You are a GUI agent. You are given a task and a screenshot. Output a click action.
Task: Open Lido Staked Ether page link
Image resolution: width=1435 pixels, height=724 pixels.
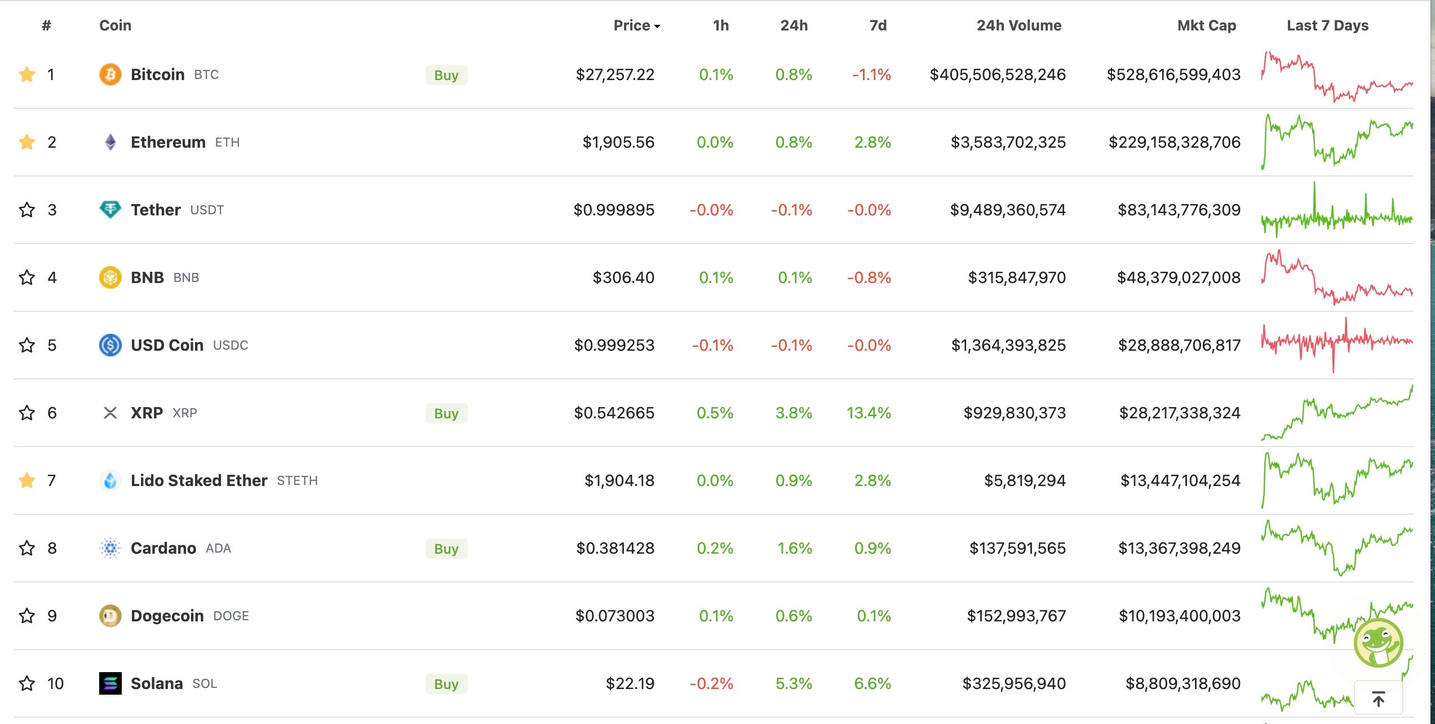(x=199, y=480)
